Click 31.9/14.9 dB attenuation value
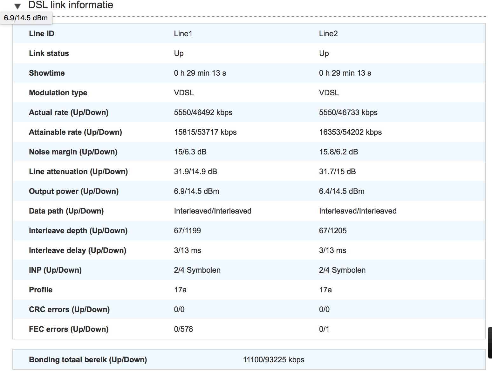Screen dimensions: 492x382 195,171
